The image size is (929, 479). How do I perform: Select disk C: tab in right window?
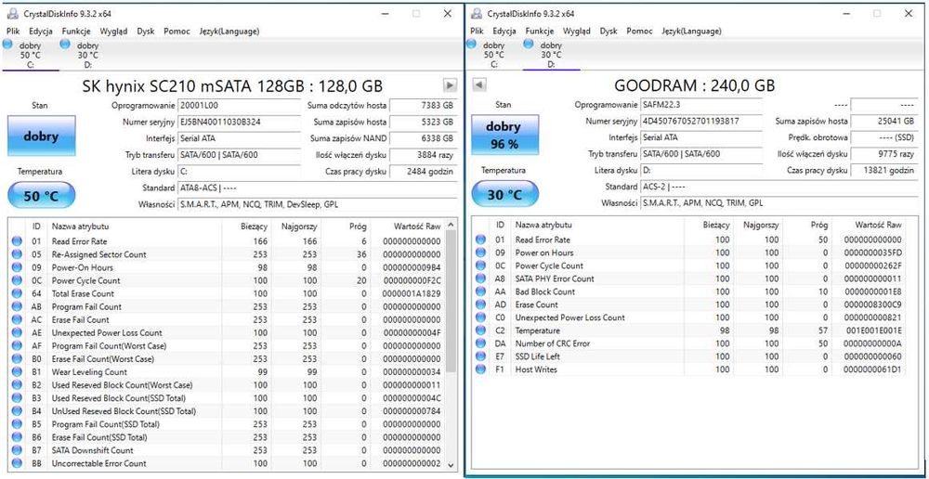coord(493,55)
